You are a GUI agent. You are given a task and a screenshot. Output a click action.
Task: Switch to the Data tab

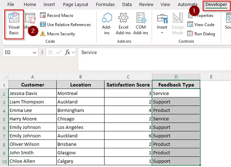[x=127, y=4]
